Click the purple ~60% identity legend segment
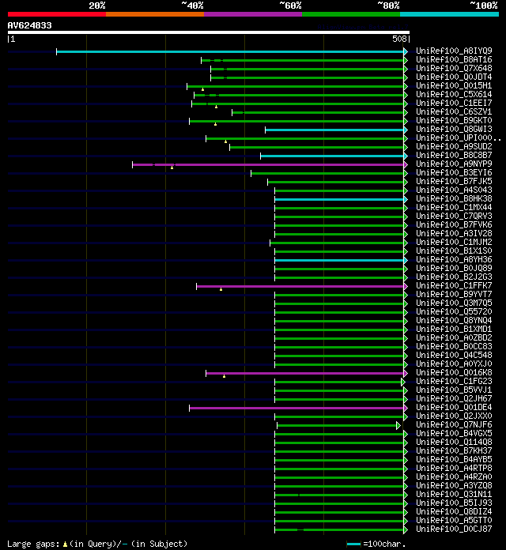 click(253, 14)
